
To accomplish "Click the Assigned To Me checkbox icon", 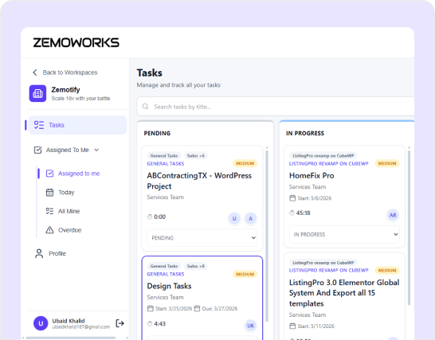I will (37, 150).
